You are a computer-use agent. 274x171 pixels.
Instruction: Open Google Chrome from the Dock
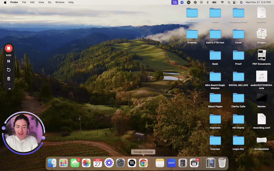[143, 163]
